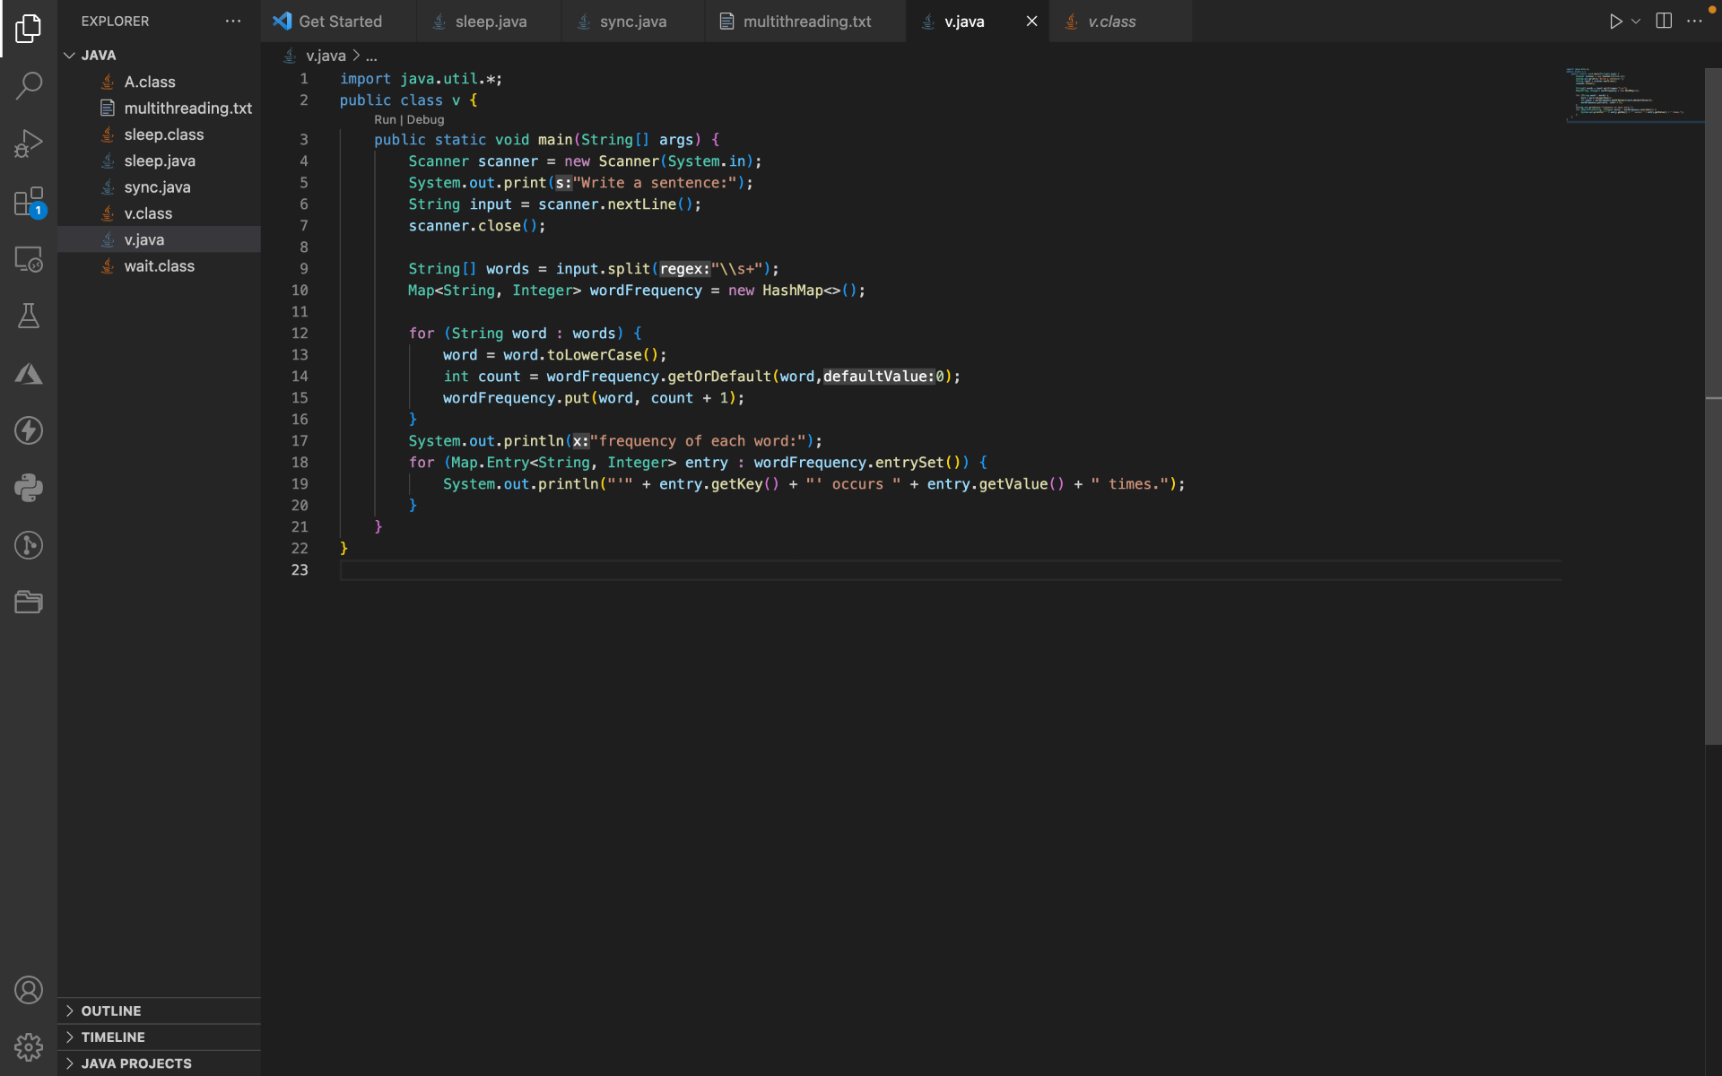Open dropdown arrow next to Run button
The width and height of the screenshot is (1722, 1076).
(x=1636, y=21)
